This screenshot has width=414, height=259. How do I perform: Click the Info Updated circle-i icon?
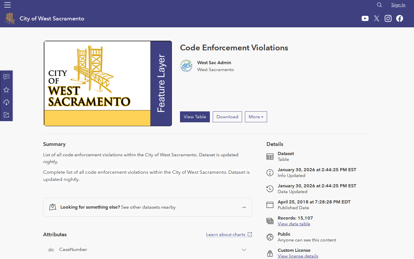(x=270, y=173)
